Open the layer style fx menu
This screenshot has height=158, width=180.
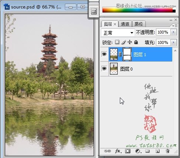point(118,151)
